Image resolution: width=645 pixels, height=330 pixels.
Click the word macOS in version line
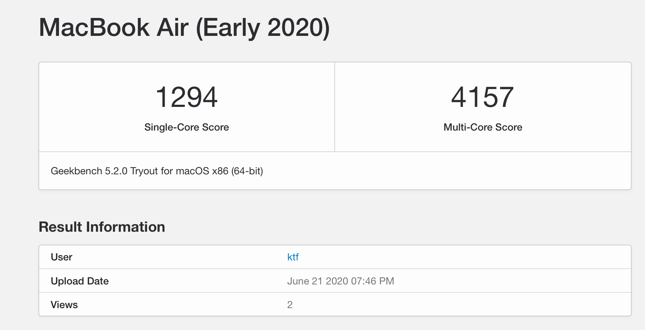click(x=192, y=171)
